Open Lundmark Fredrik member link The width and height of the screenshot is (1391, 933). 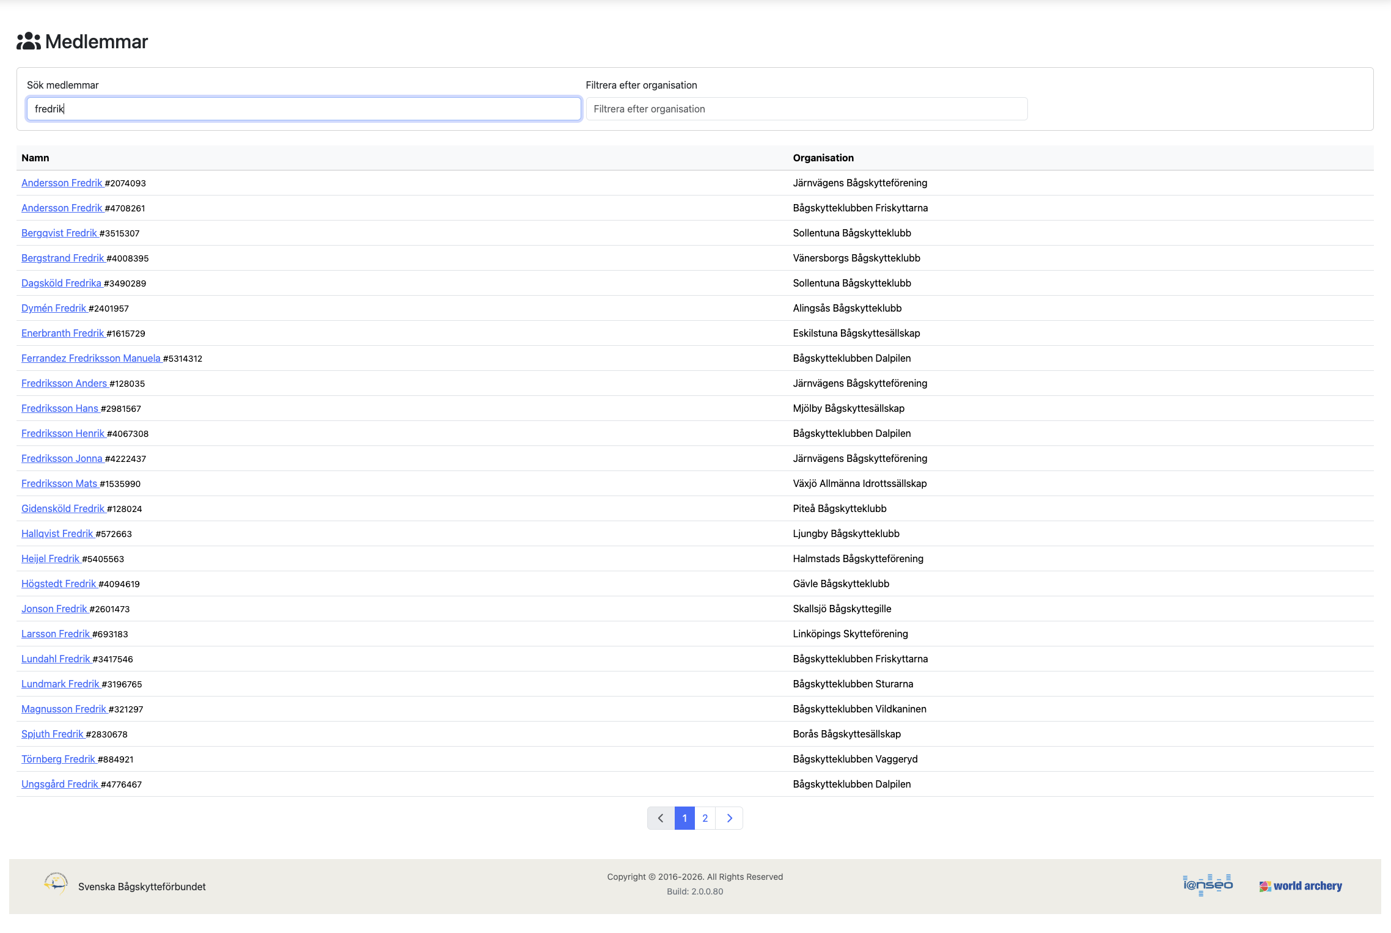click(60, 684)
